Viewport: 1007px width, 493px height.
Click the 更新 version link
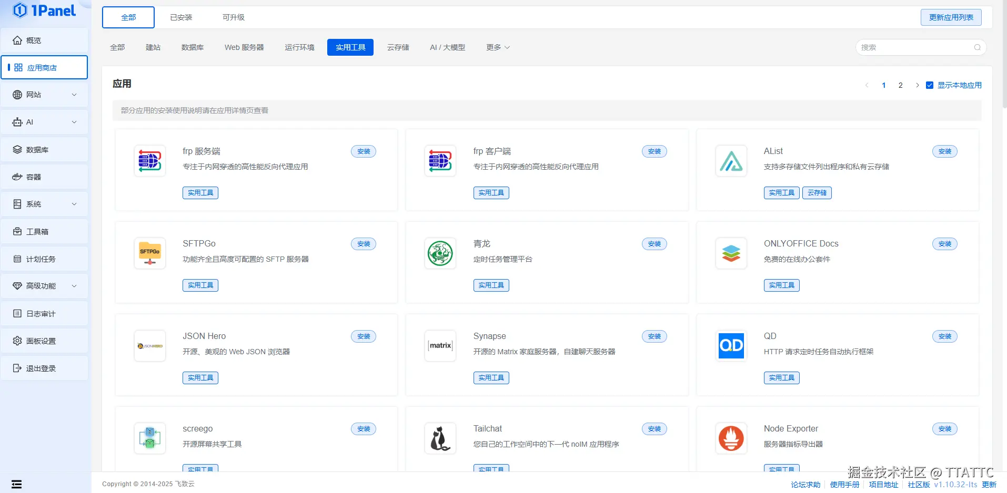click(x=989, y=485)
